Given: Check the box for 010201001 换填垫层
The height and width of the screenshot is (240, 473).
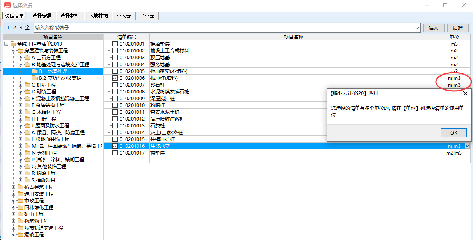Looking at the screenshot, I should (x=115, y=44).
